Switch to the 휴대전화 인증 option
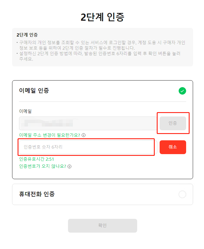 click(x=102, y=194)
